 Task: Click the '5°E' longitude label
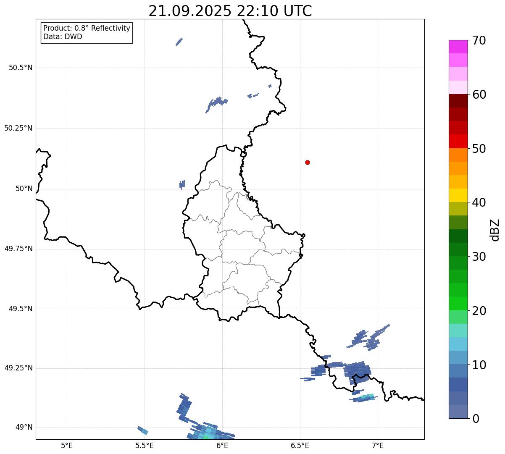point(67,445)
